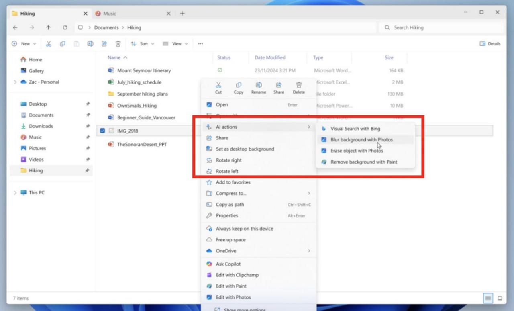The height and width of the screenshot is (311, 514).
Task: Choose Set as desktop background
Action: pyautogui.click(x=259, y=149)
